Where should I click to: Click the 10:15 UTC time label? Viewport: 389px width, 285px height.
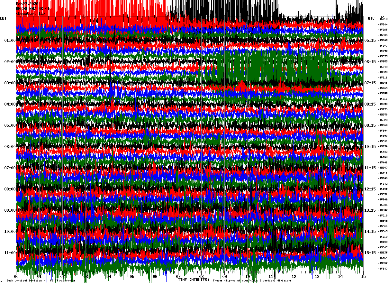tap(370, 147)
